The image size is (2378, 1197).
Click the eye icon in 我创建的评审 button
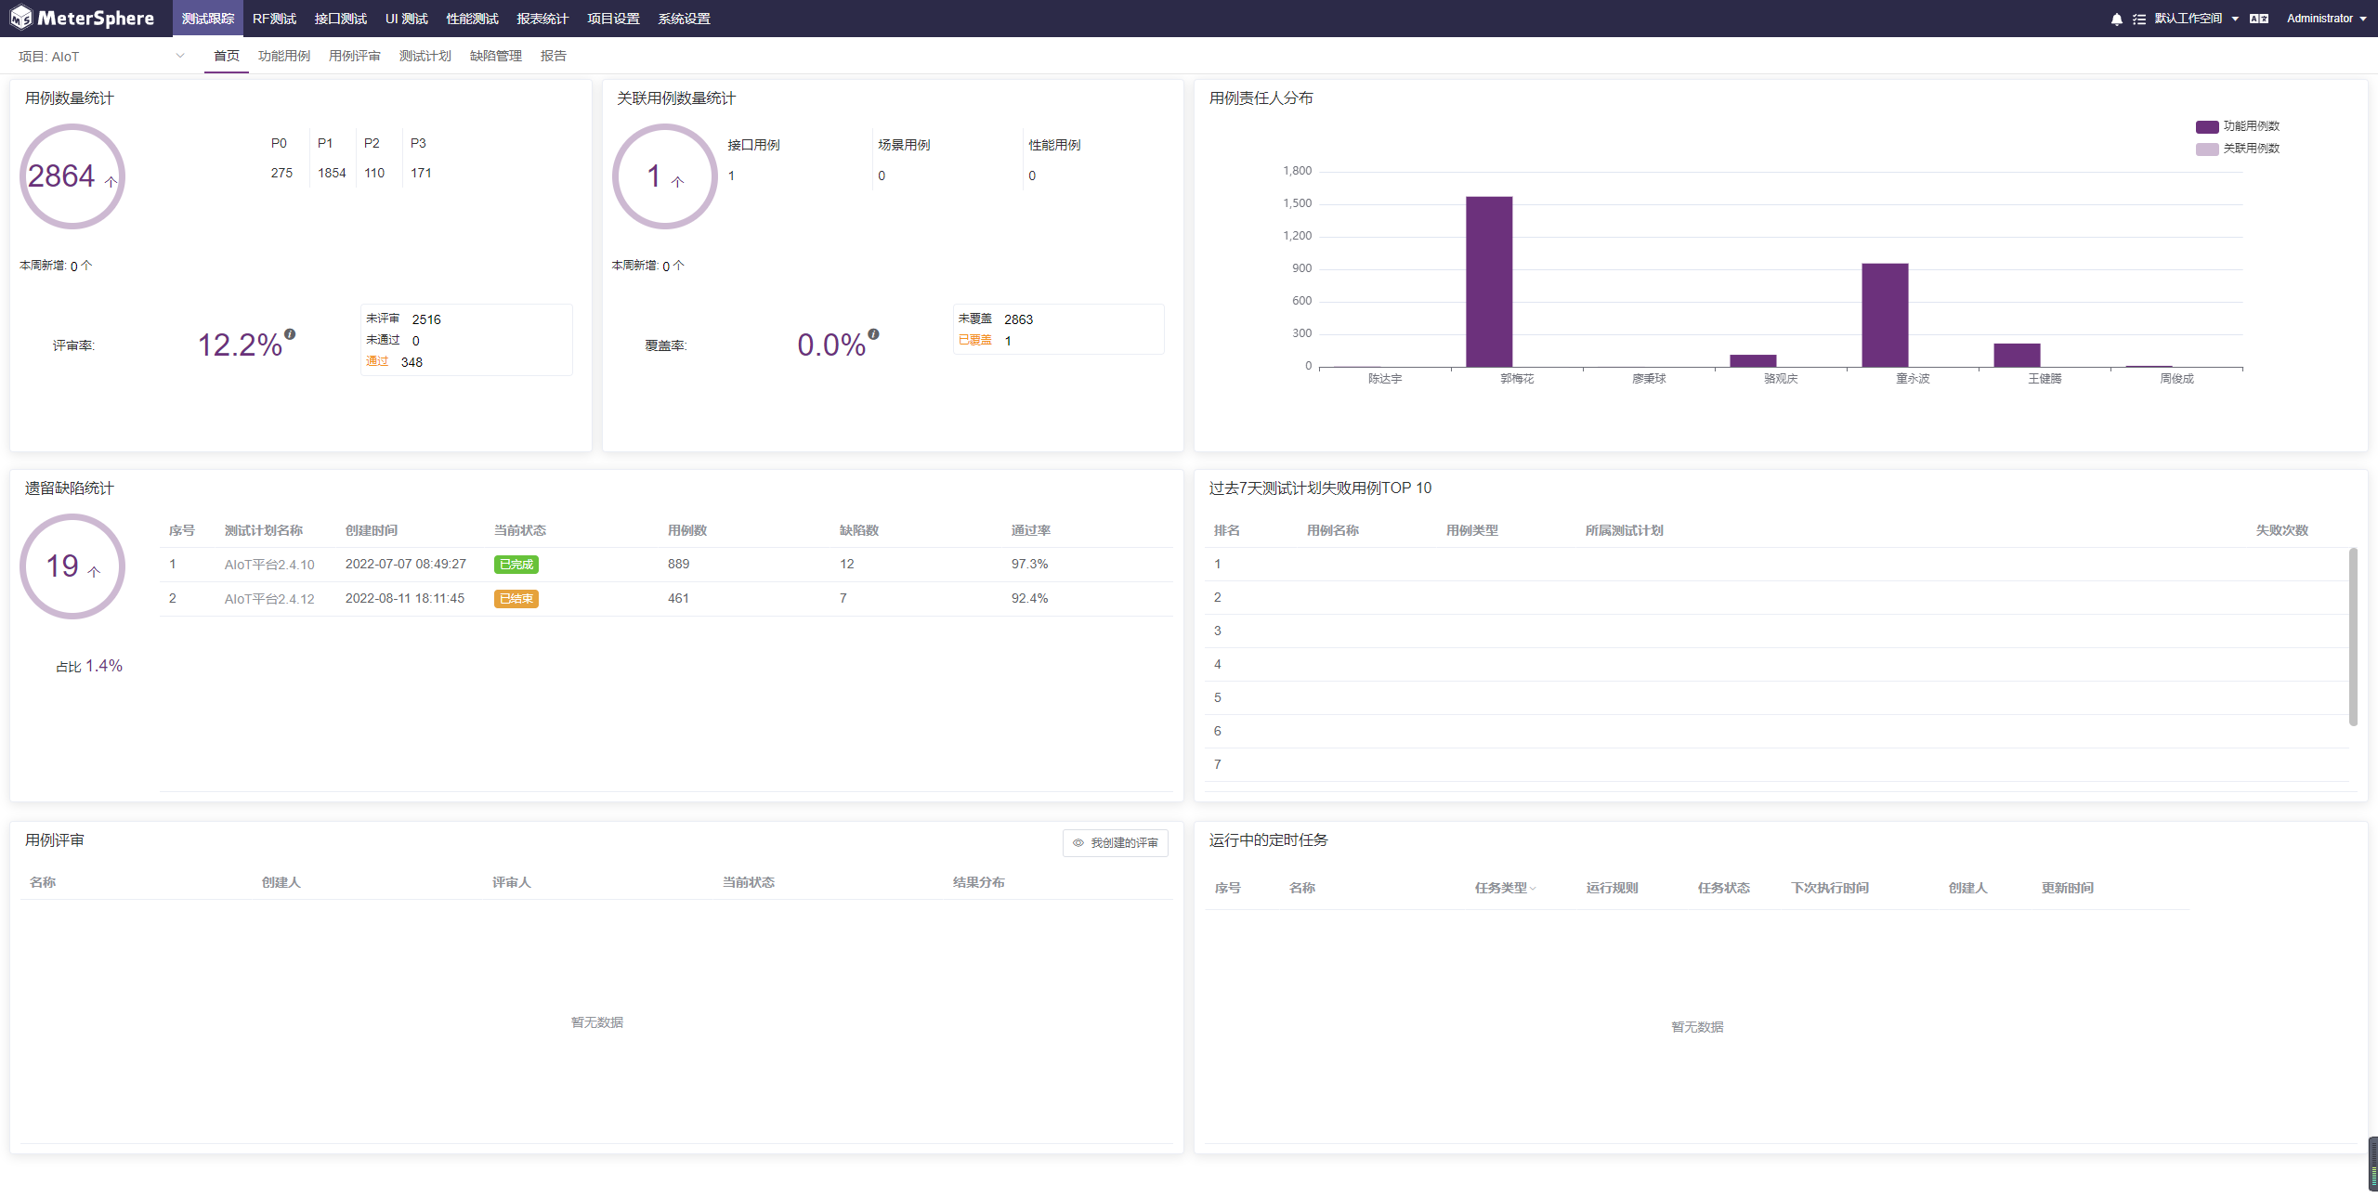[x=1078, y=843]
